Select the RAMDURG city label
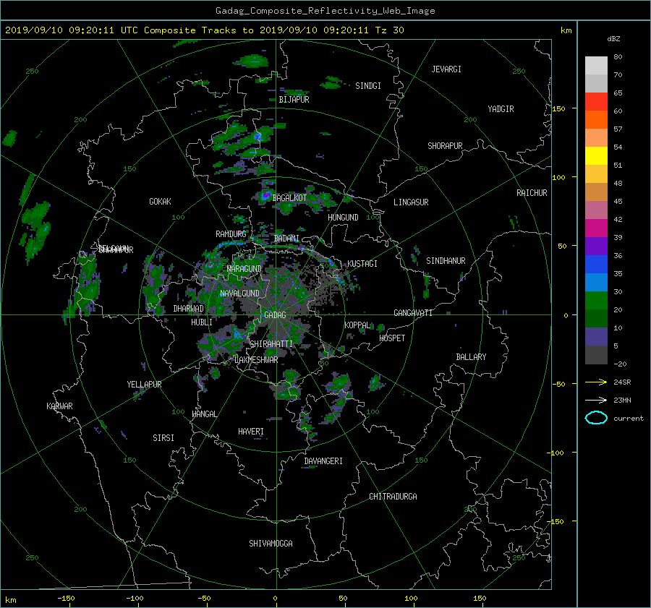This screenshot has height=608, width=651. pyautogui.click(x=231, y=234)
